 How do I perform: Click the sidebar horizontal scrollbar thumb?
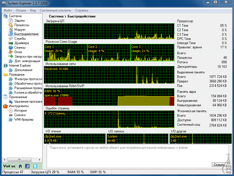(19, 160)
